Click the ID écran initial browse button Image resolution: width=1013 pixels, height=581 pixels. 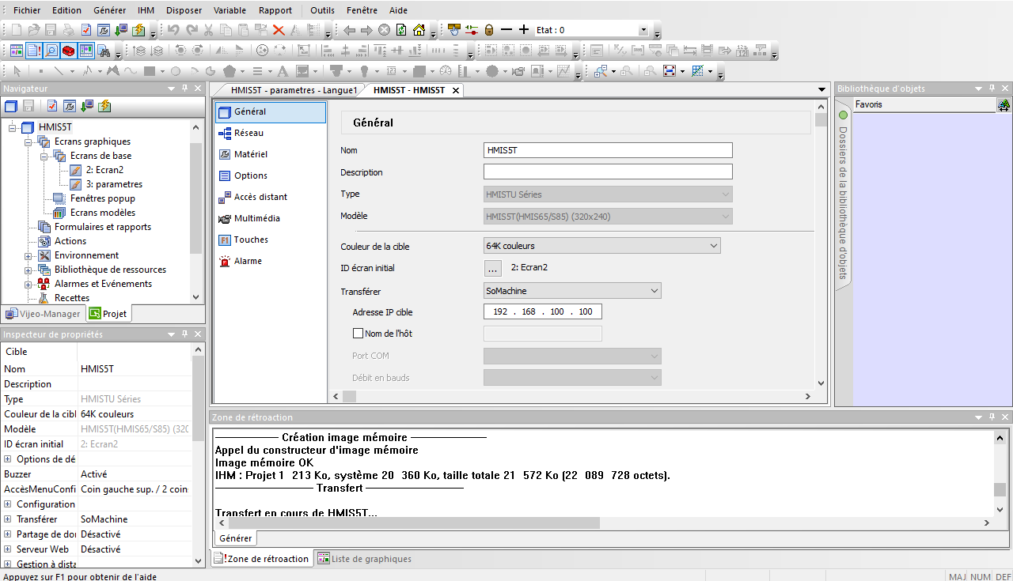(493, 268)
